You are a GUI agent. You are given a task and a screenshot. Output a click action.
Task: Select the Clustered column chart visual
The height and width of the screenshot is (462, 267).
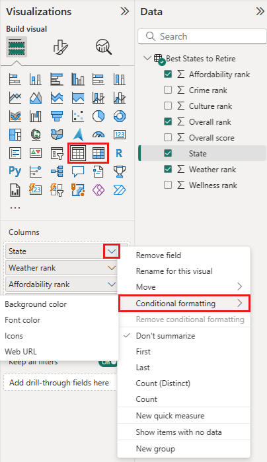click(x=78, y=79)
